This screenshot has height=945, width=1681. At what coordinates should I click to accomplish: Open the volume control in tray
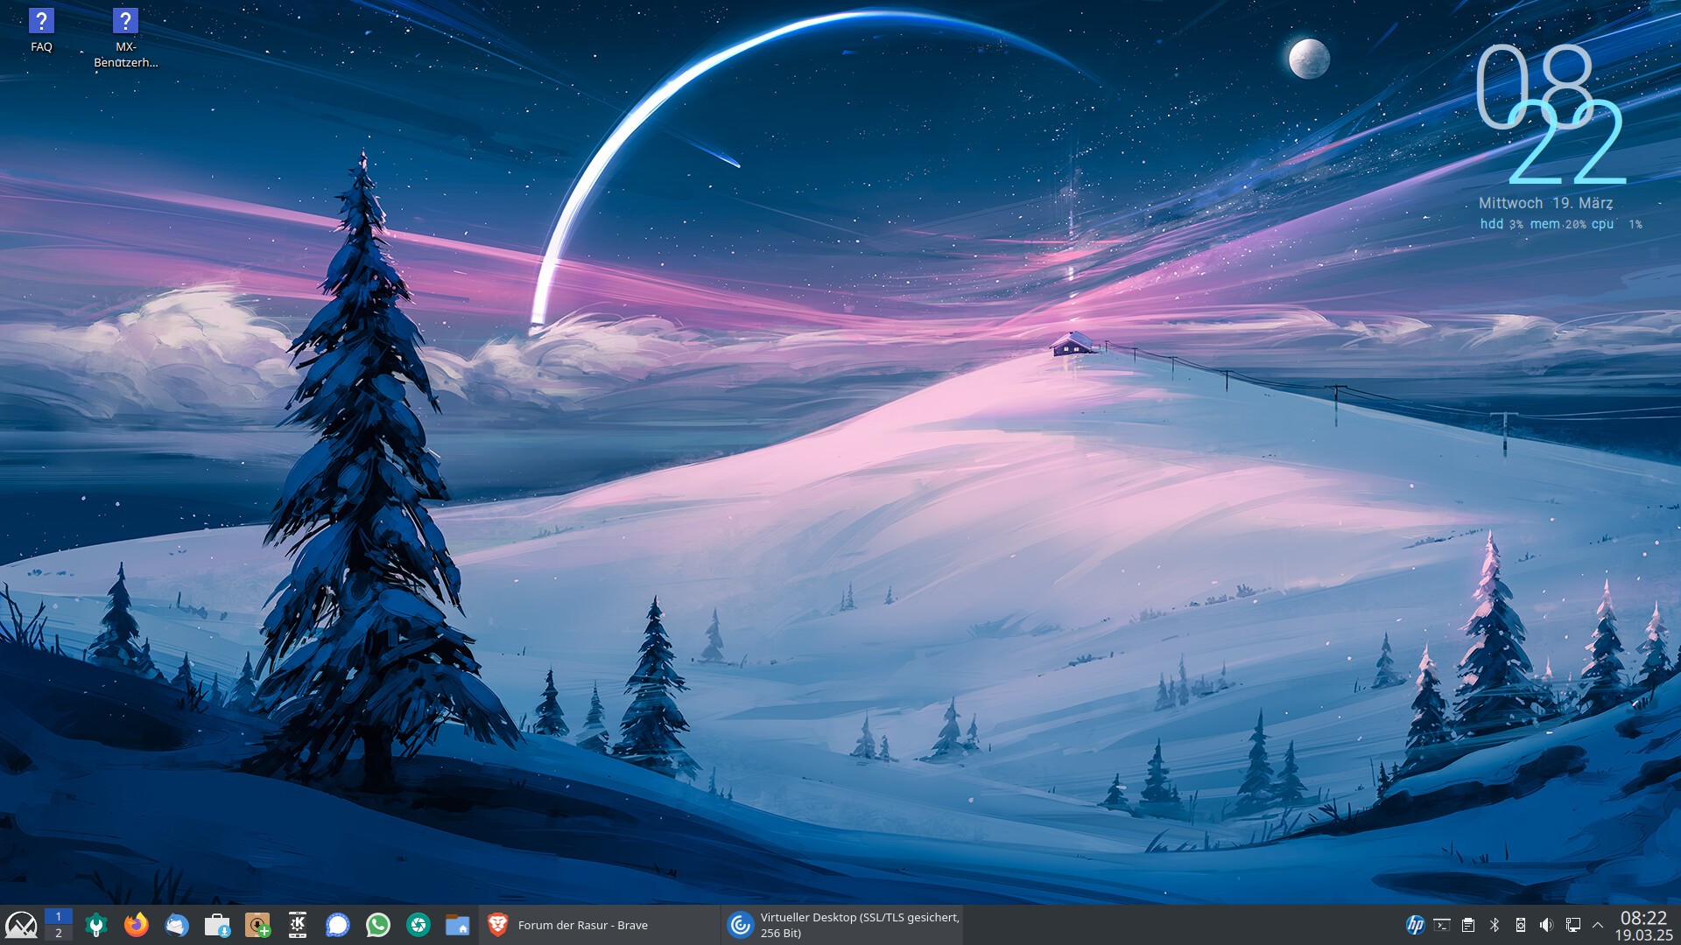pos(1546,925)
